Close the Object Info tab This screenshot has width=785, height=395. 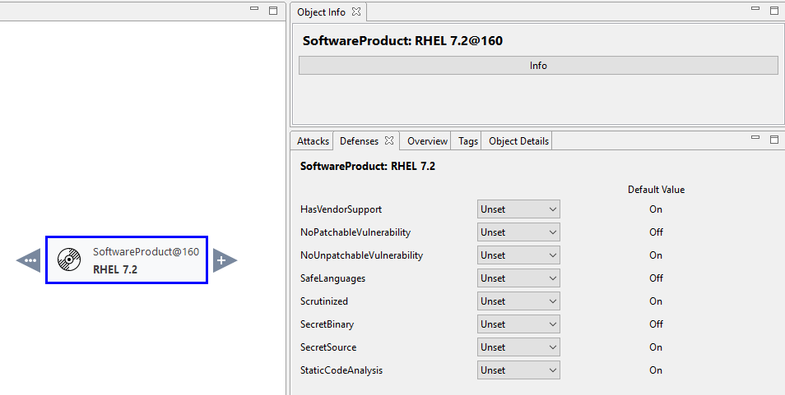[356, 11]
